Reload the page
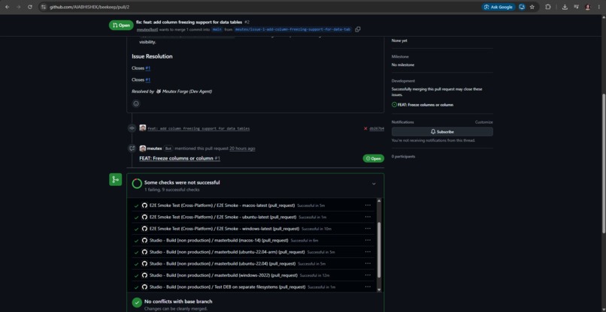This screenshot has width=606, height=312. pos(30,7)
